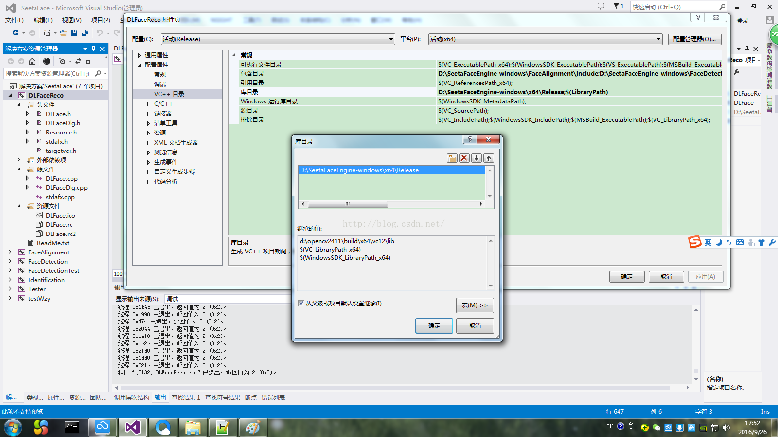This screenshot has width=778, height=437.
Task: Switch to the 调用层次结构 tab
Action: tap(131, 397)
